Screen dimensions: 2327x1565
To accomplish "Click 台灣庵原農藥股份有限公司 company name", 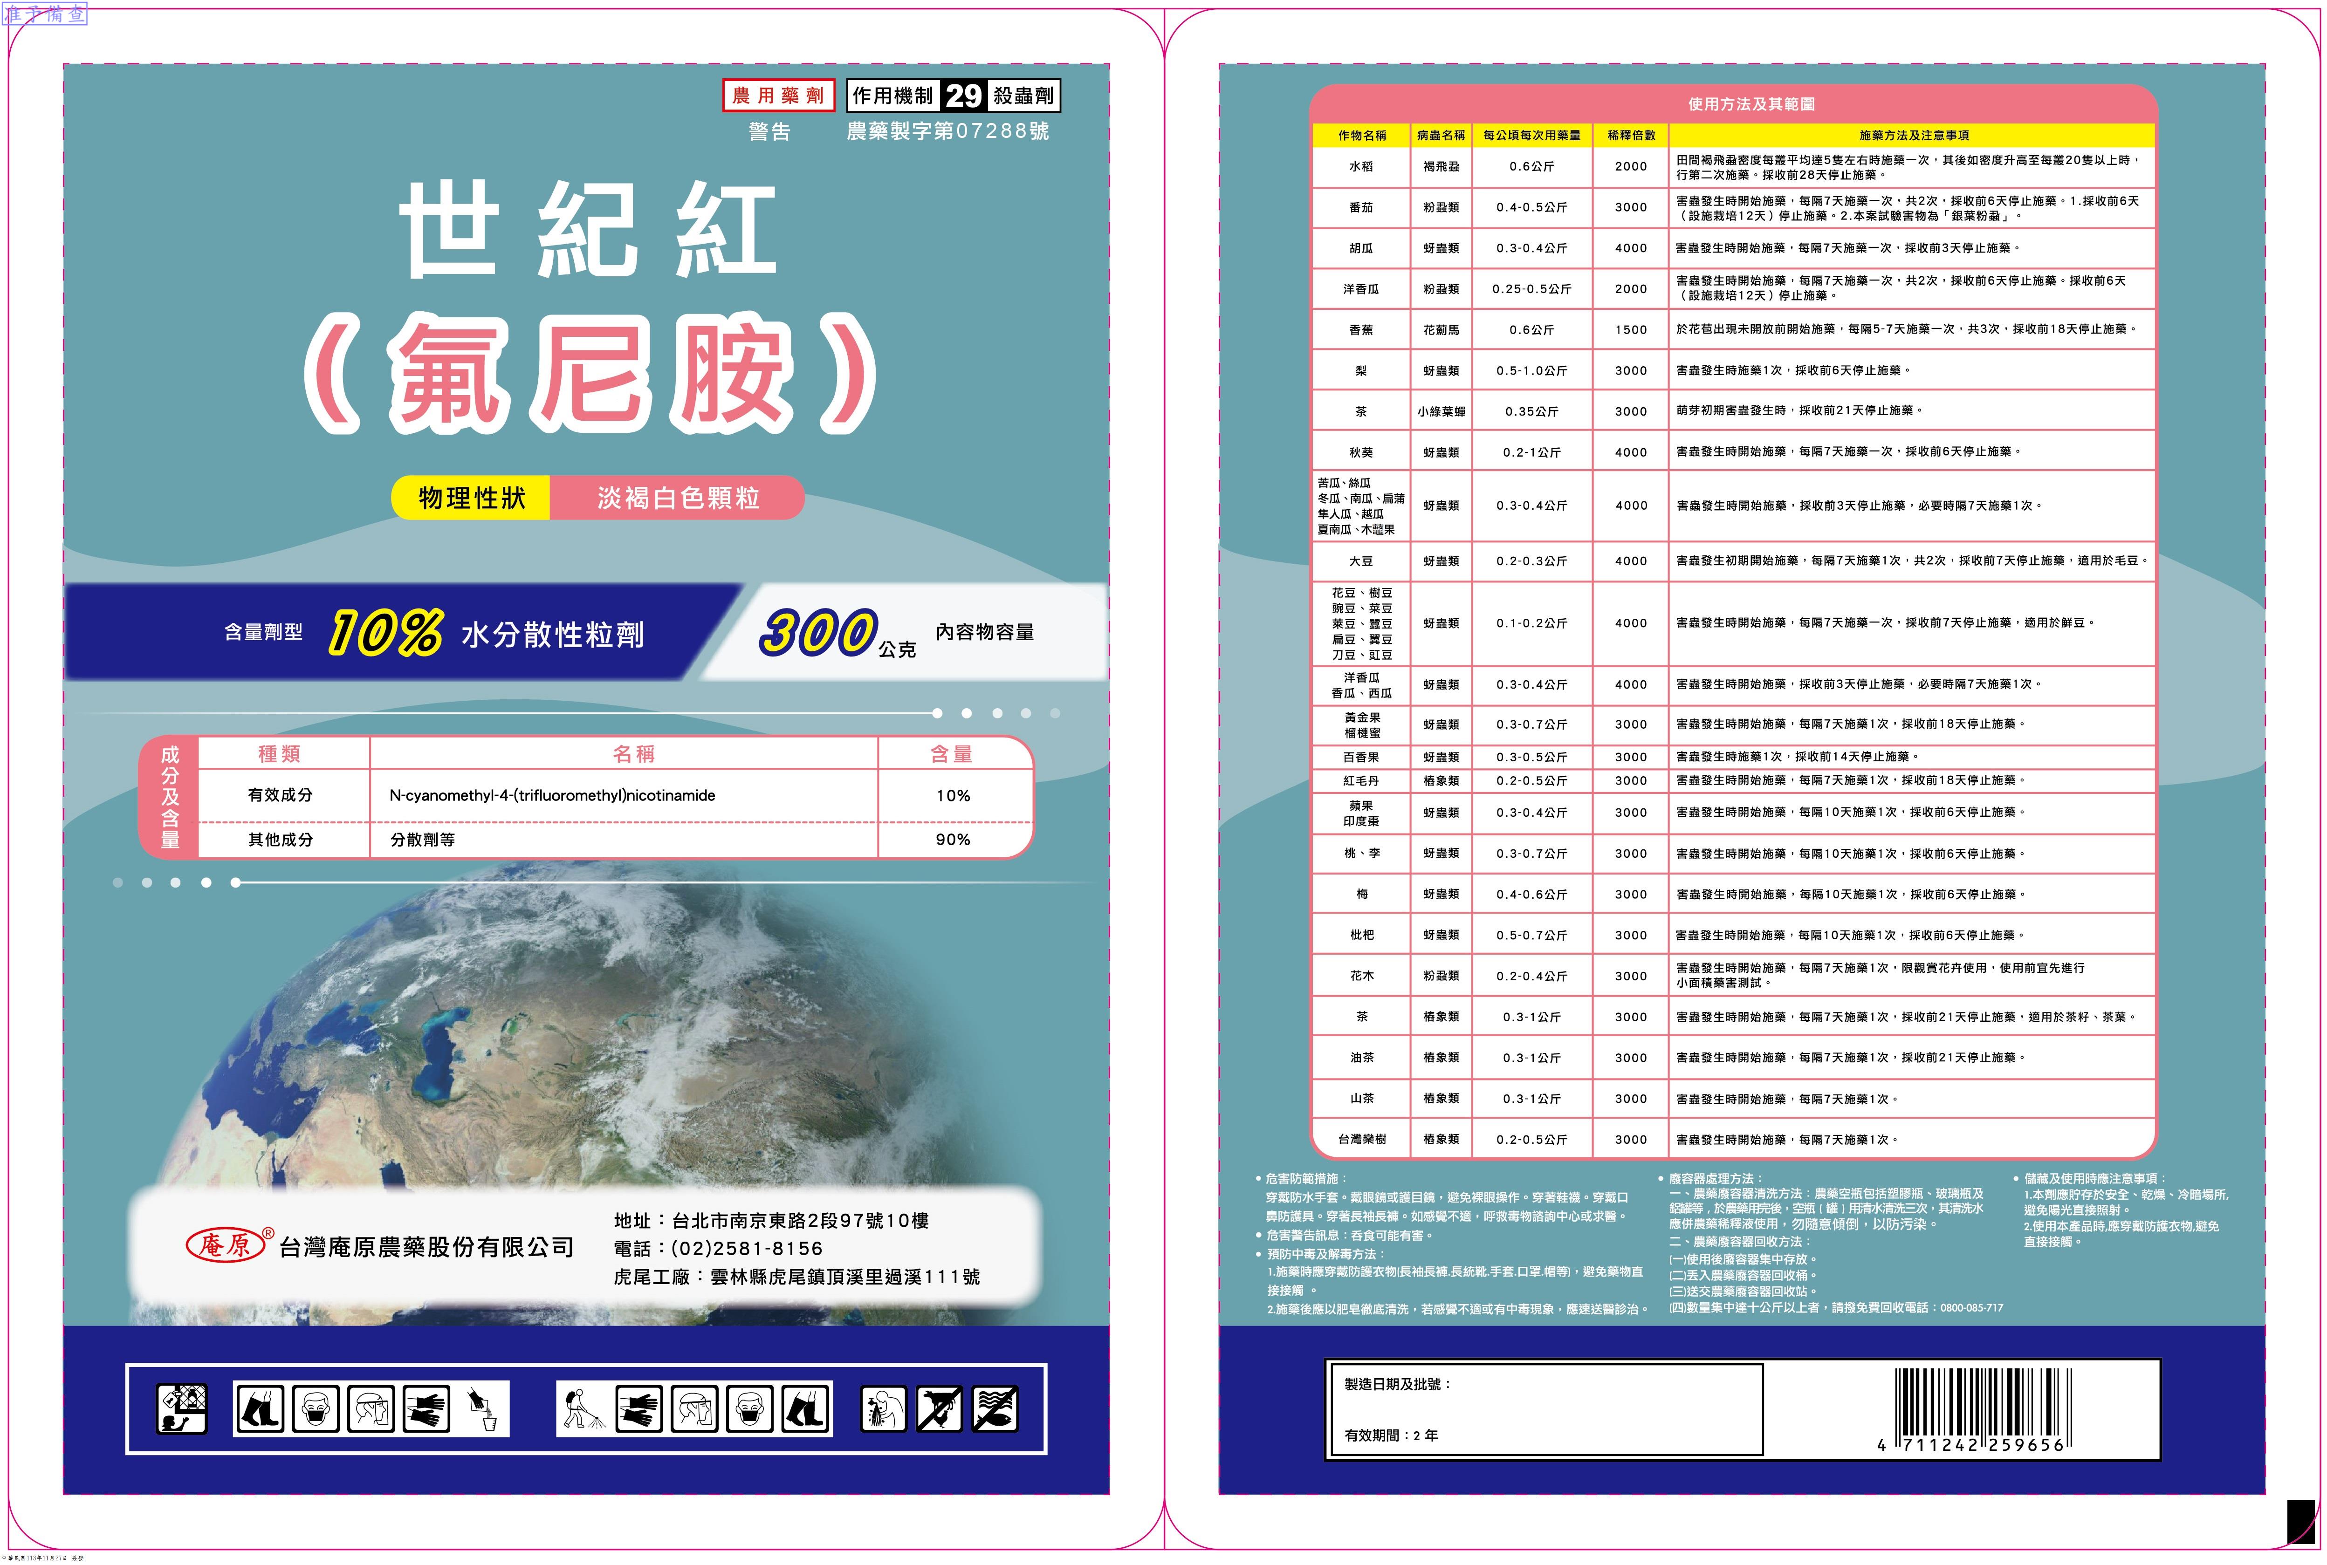I will (x=426, y=1248).
